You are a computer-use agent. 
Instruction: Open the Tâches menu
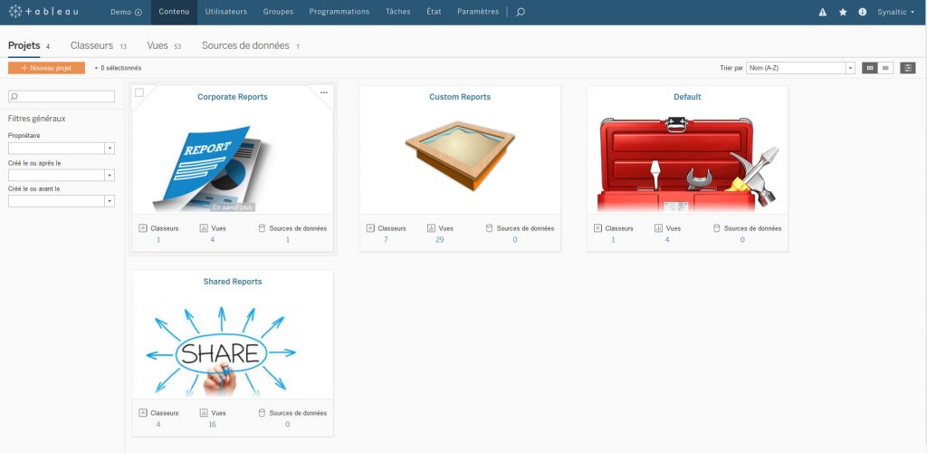(x=398, y=12)
